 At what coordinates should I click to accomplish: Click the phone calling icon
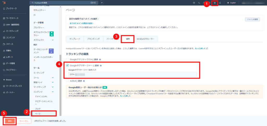pos(199,3)
